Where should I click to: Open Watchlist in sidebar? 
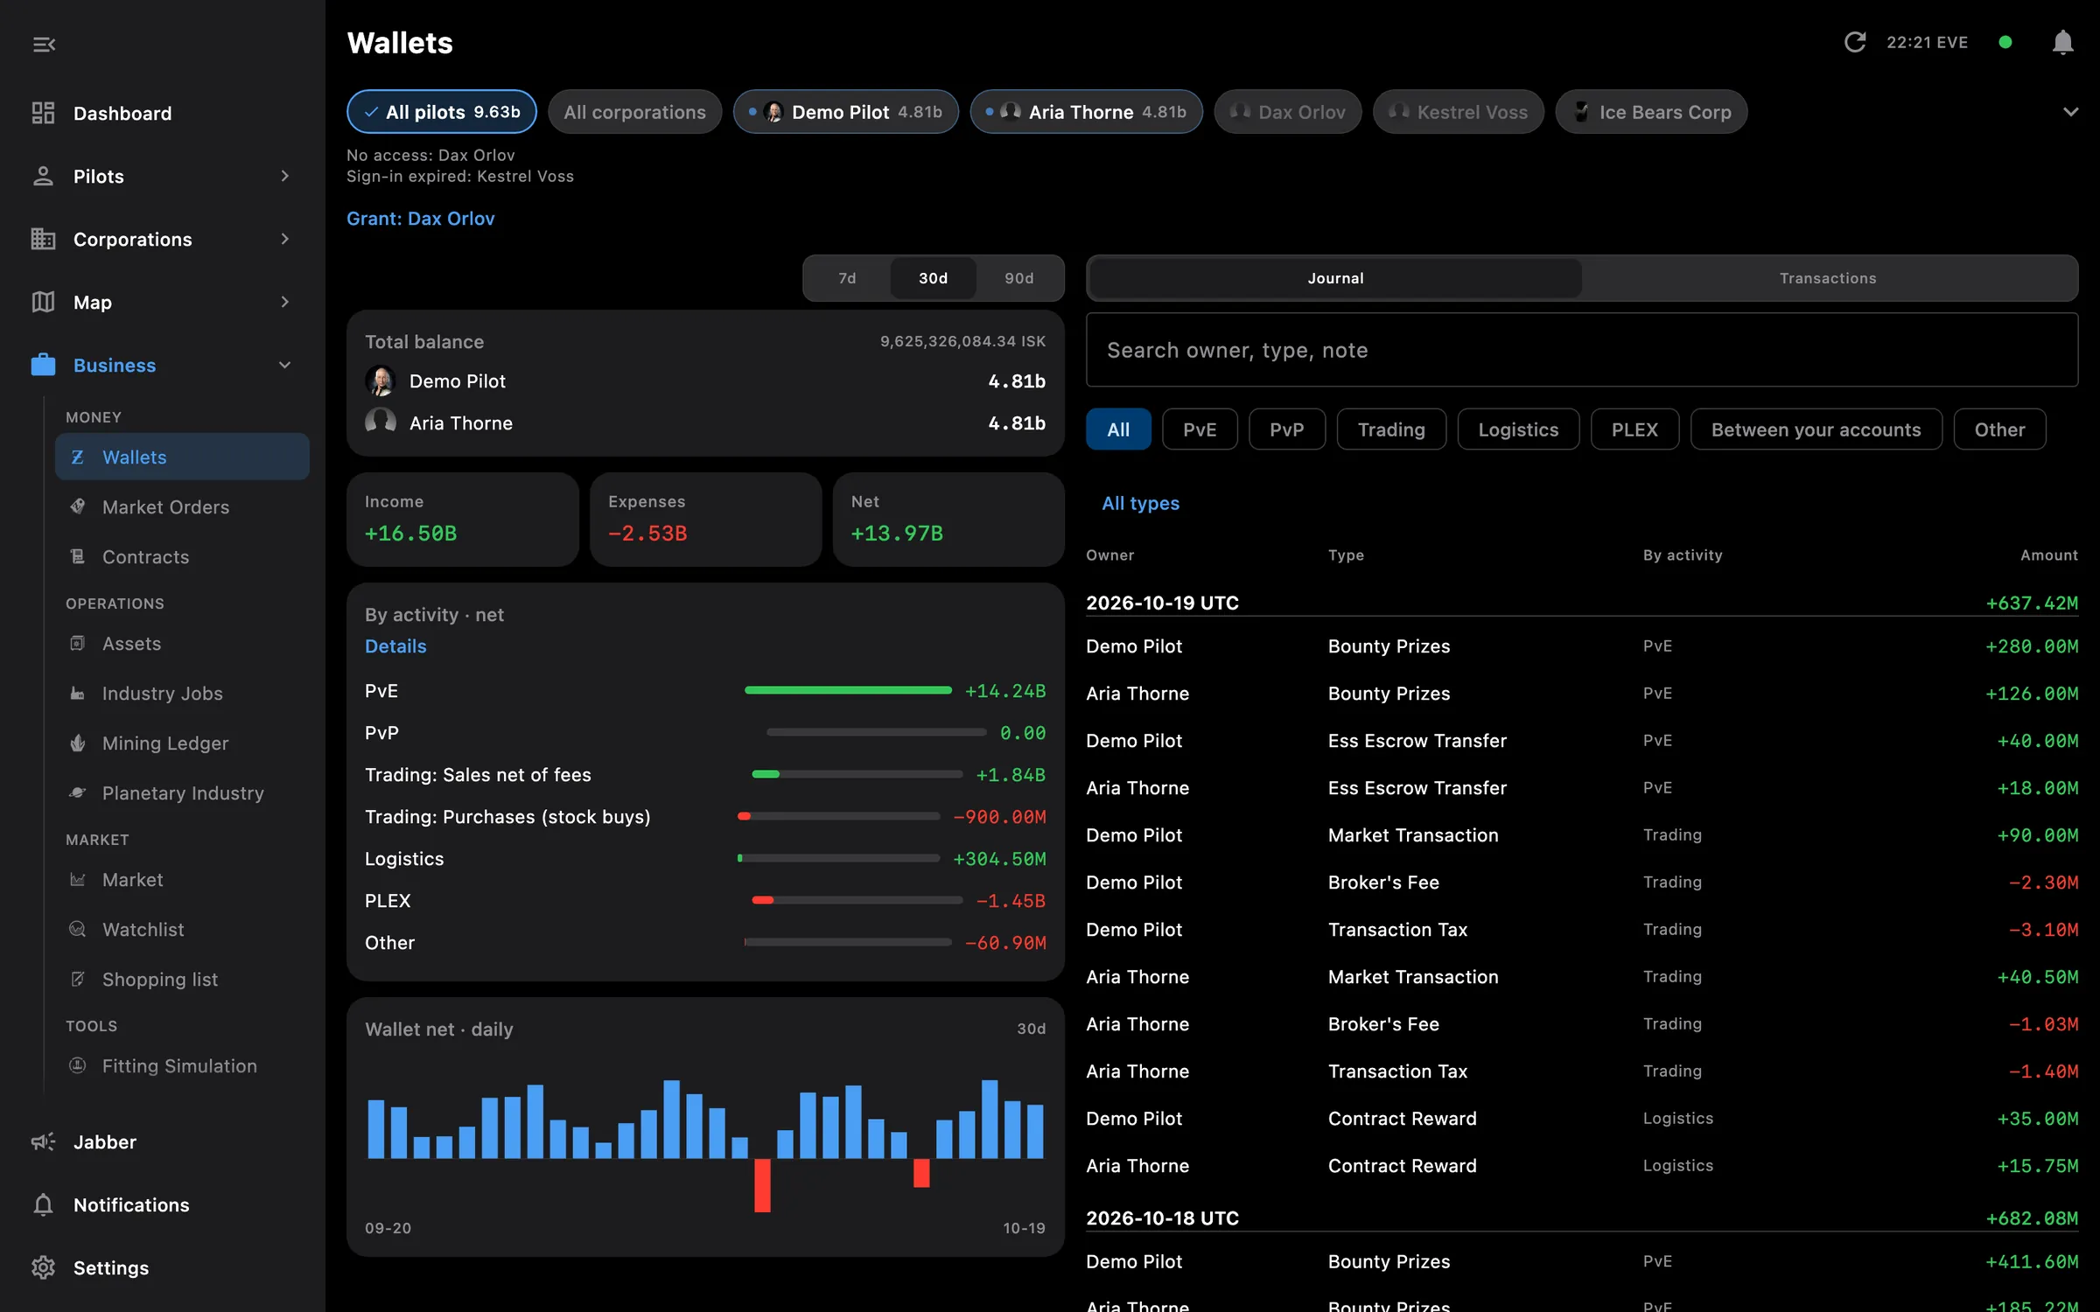pos(182,929)
